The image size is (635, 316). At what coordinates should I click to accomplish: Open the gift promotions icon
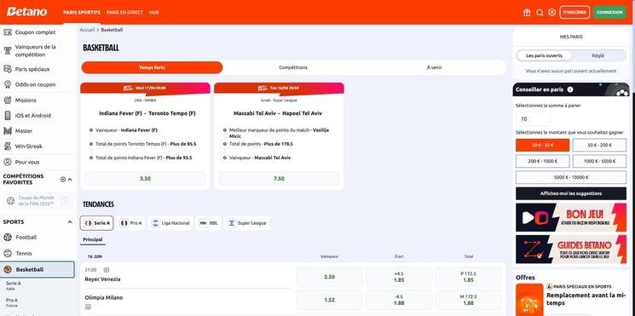(x=527, y=13)
